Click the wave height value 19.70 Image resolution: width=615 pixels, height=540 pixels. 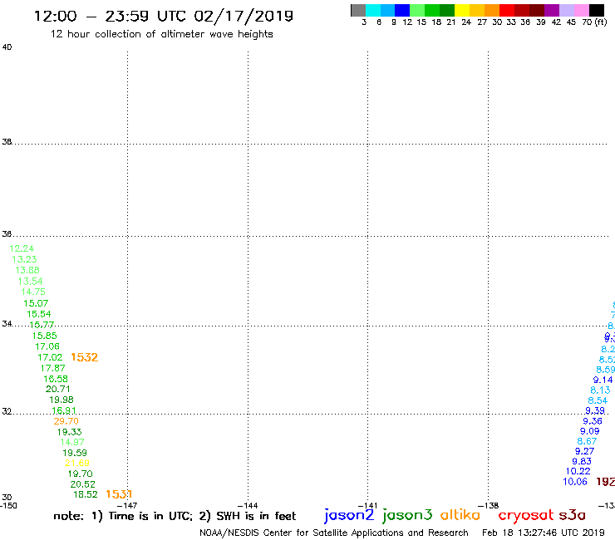[80, 474]
